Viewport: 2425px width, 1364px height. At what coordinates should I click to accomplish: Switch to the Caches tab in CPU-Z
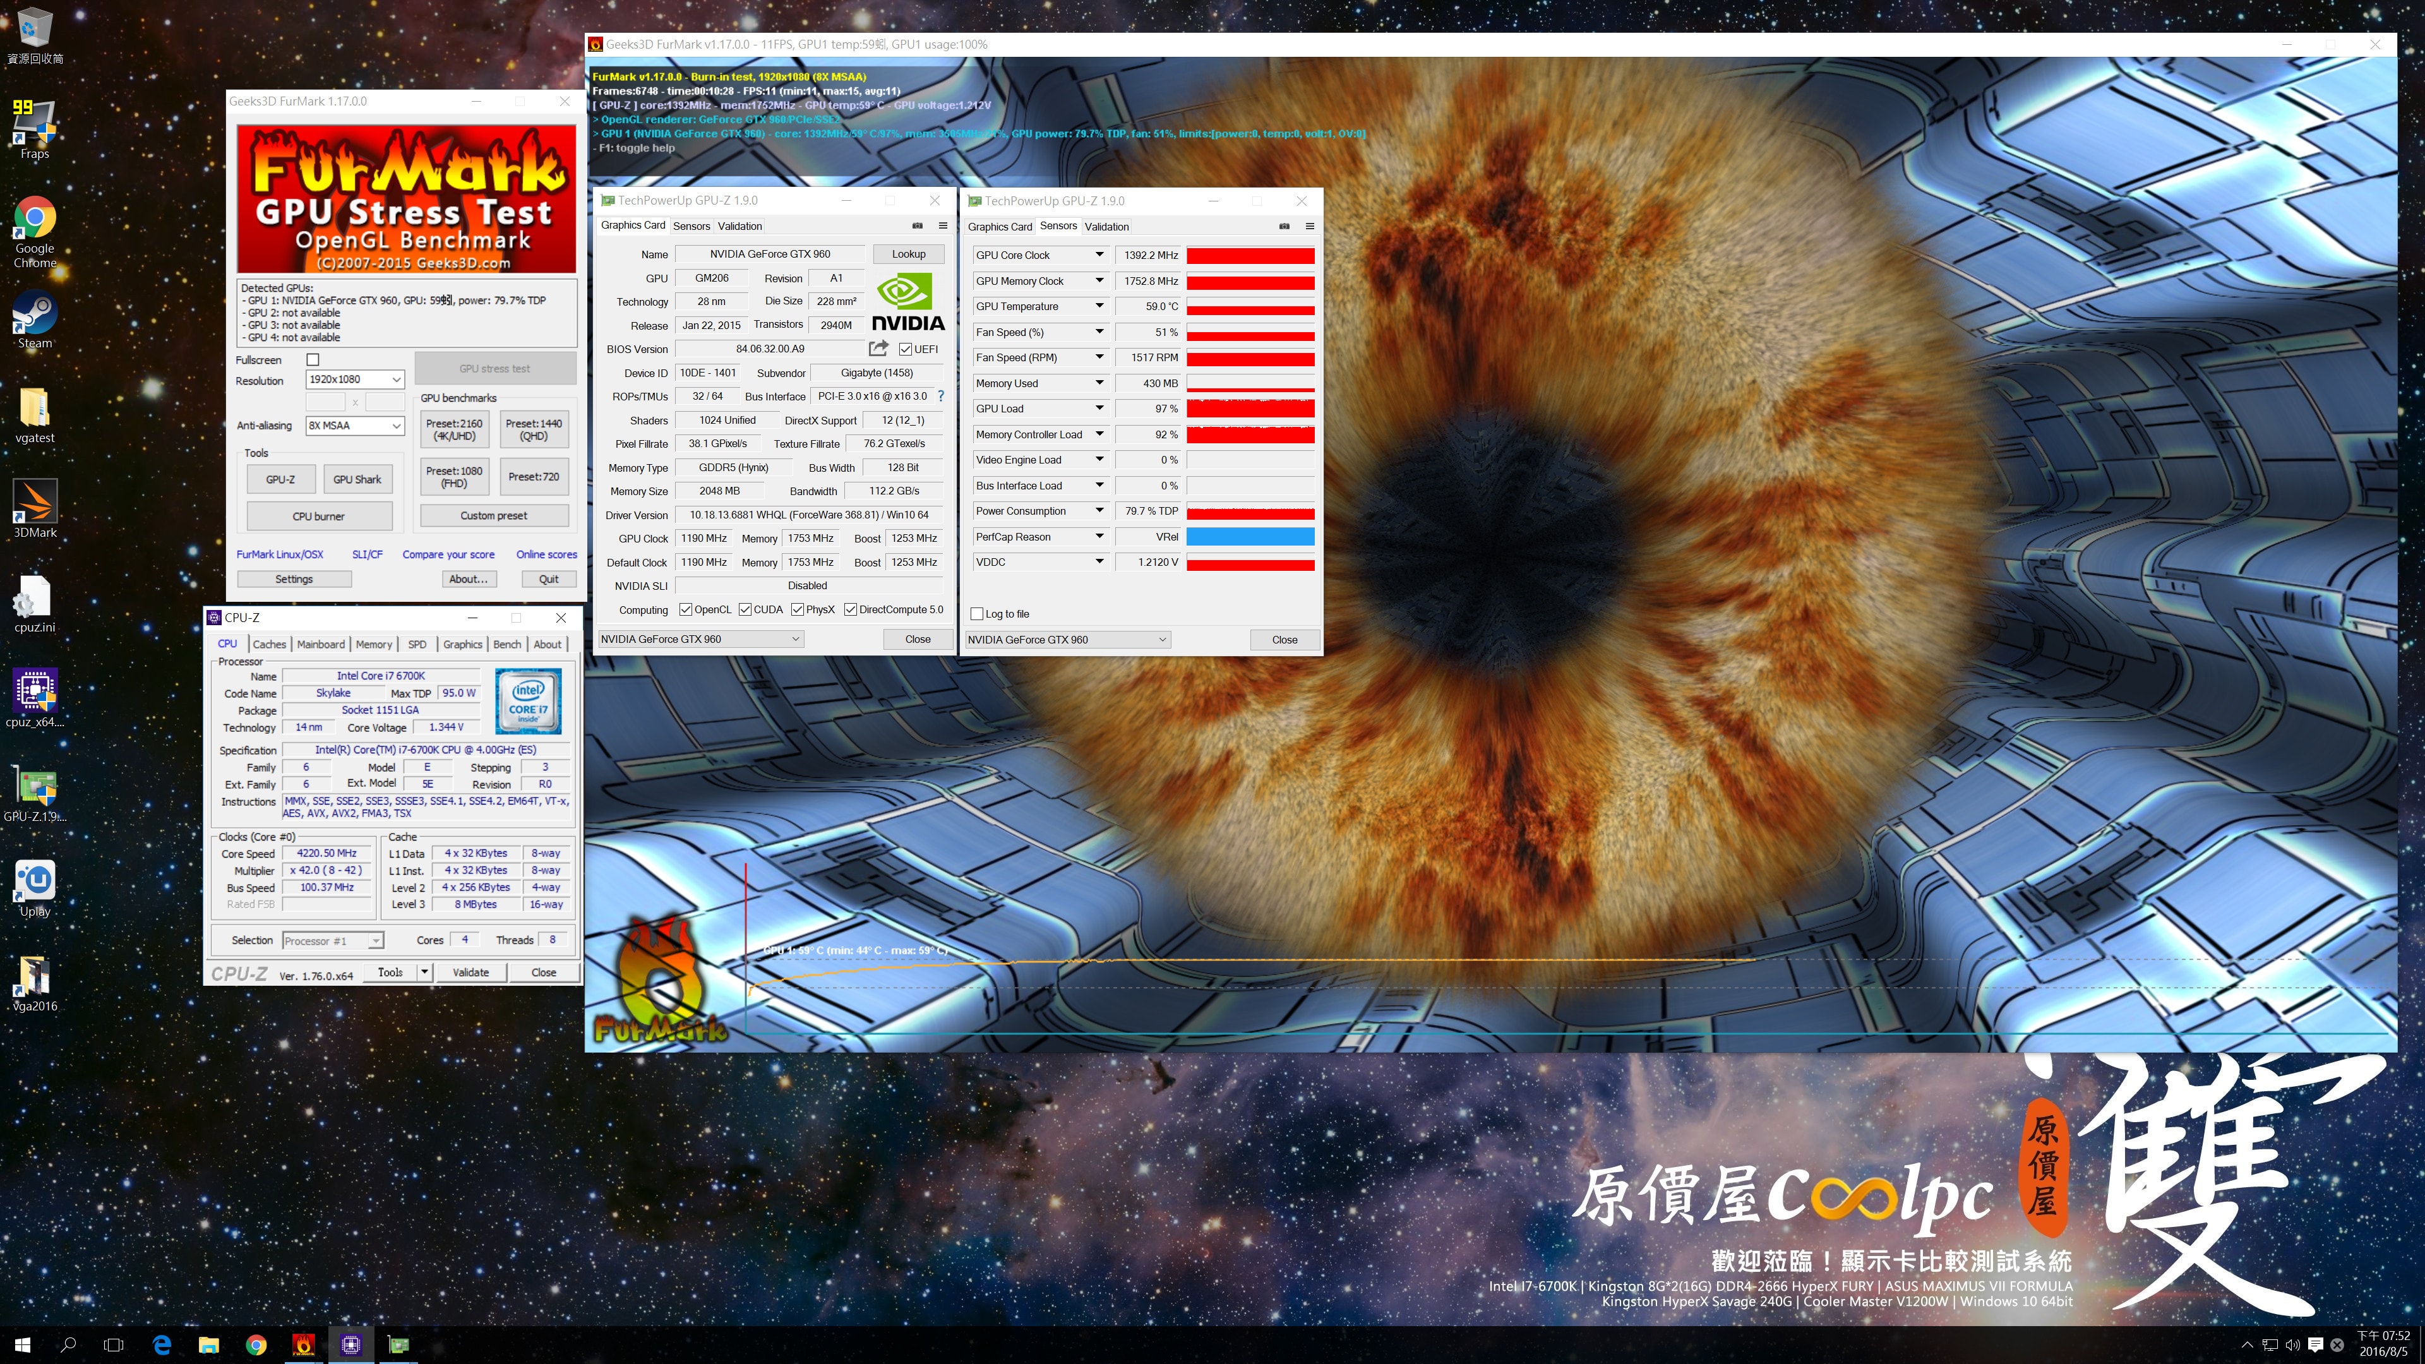pos(269,644)
